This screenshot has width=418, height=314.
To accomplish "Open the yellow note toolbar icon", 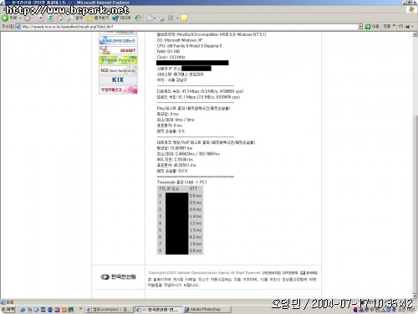I will [x=184, y=18].
